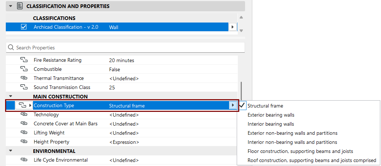Collapse the Environmental property group
The image size is (381, 166).
click(11, 151)
